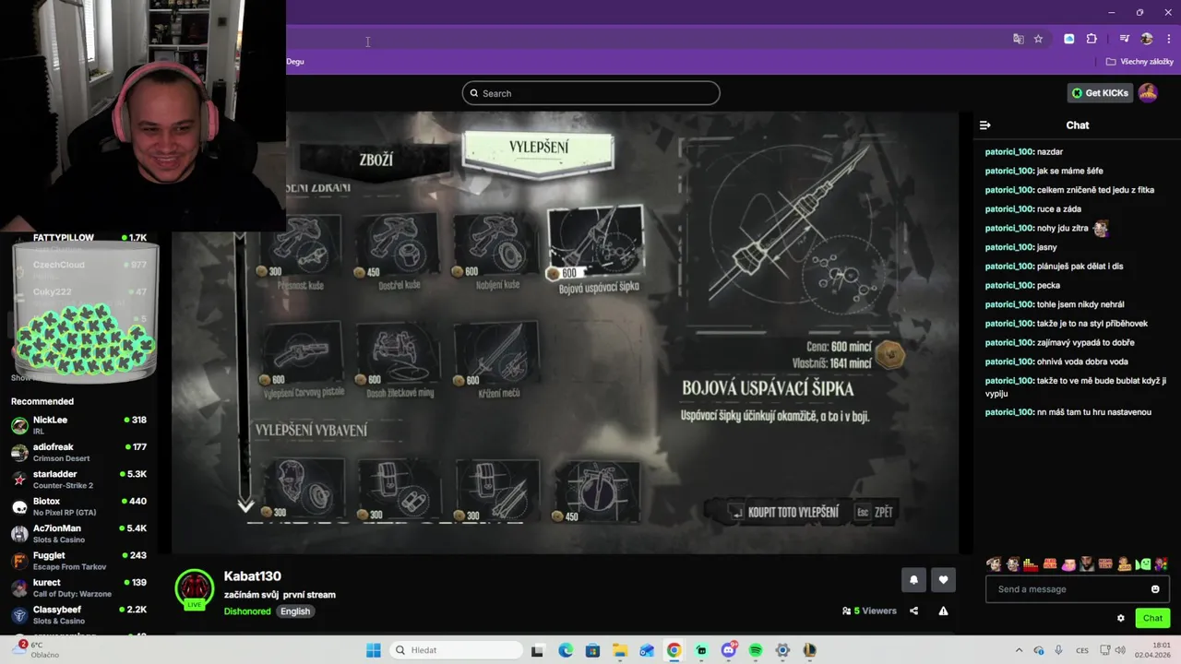The height and width of the screenshot is (664, 1181).
Task: Open the Kabat130 channel name
Action: click(252, 576)
